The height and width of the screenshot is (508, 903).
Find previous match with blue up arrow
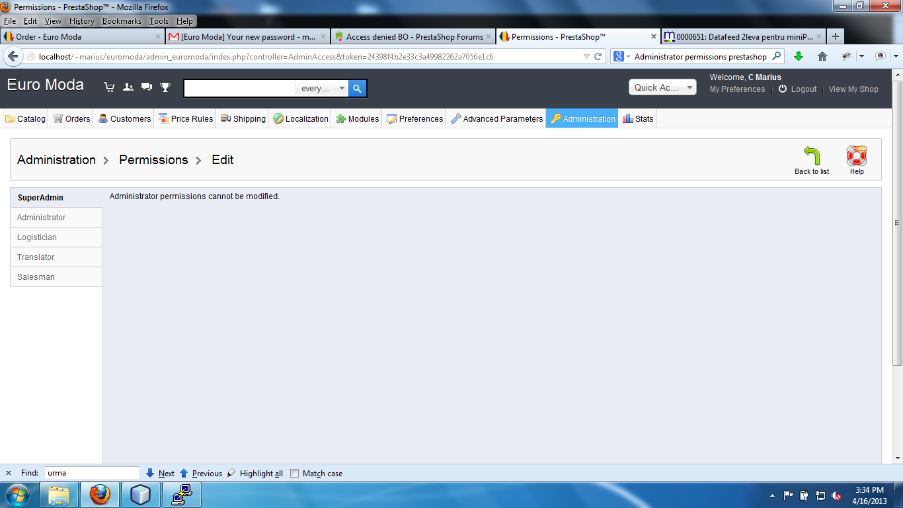coord(184,473)
